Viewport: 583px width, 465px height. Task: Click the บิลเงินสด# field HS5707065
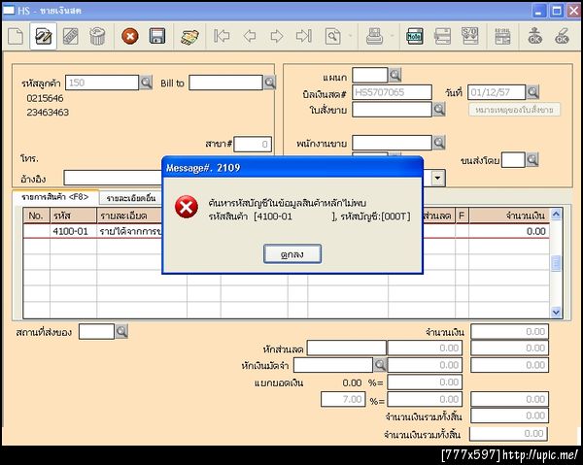(x=392, y=92)
